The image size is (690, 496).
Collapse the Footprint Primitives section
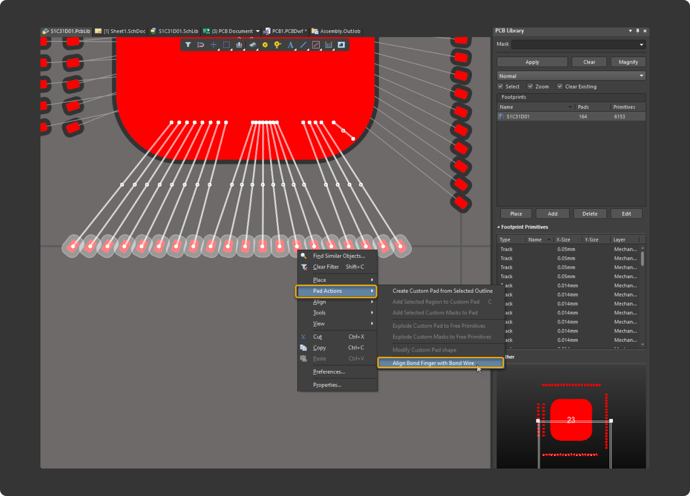tap(499, 226)
